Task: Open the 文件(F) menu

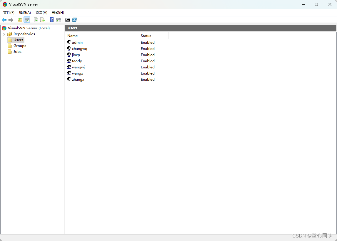Action: [x=9, y=12]
